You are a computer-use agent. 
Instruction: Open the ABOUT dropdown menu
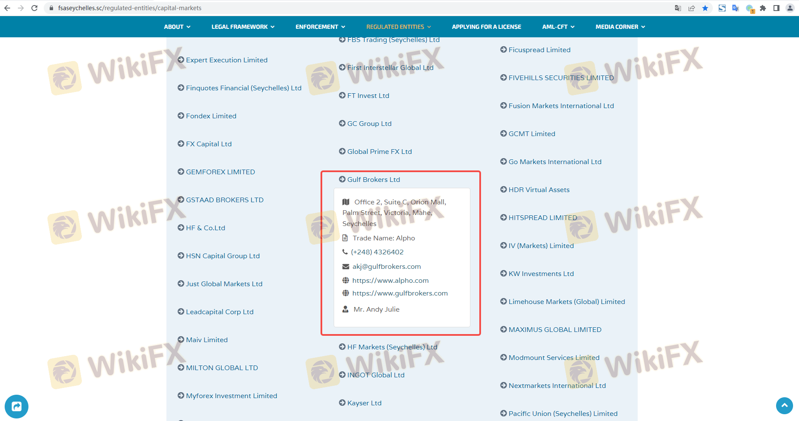click(x=177, y=27)
